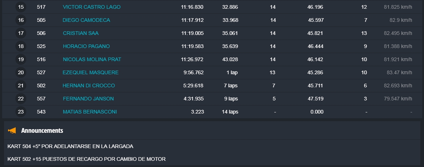
Task: Open EZEQUIEL MASQUERE driver link
Action: click(91, 72)
